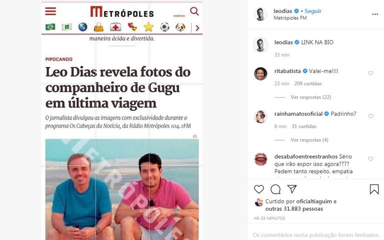This screenshot has width=384, height=240.
Task: Select the globe world news icon
Action: point(83,27)
